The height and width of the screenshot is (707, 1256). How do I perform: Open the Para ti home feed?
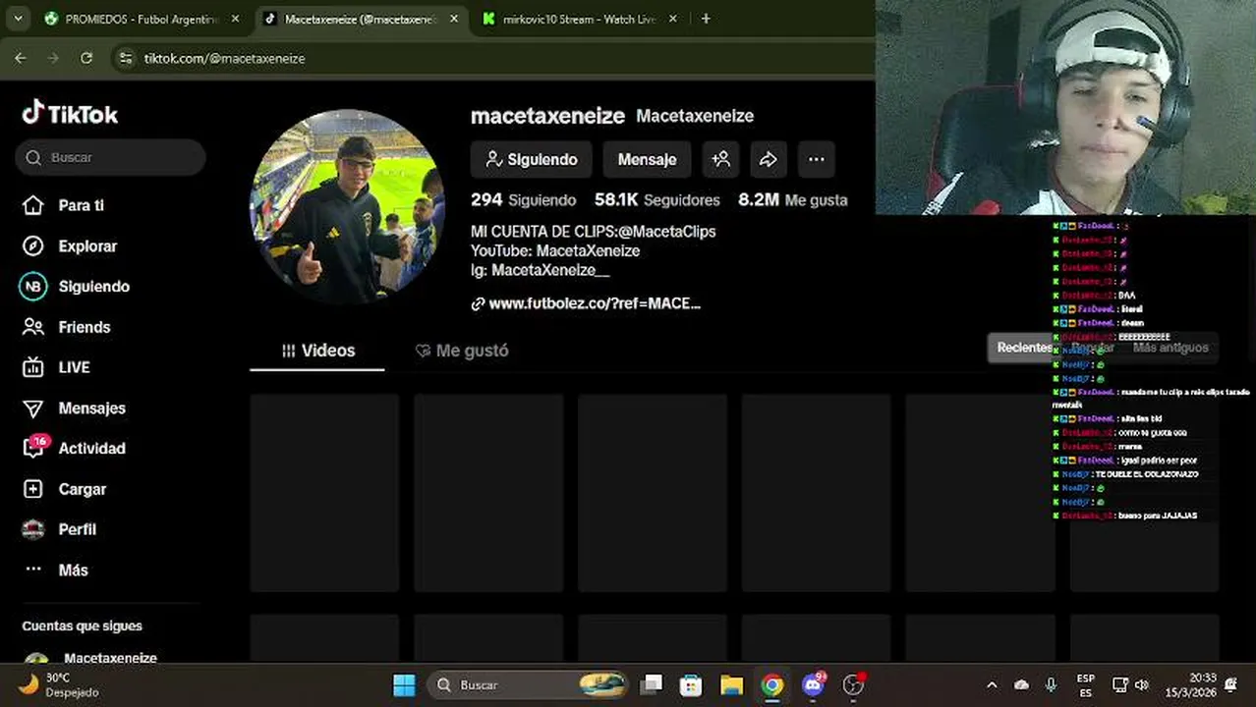[81, 205]
